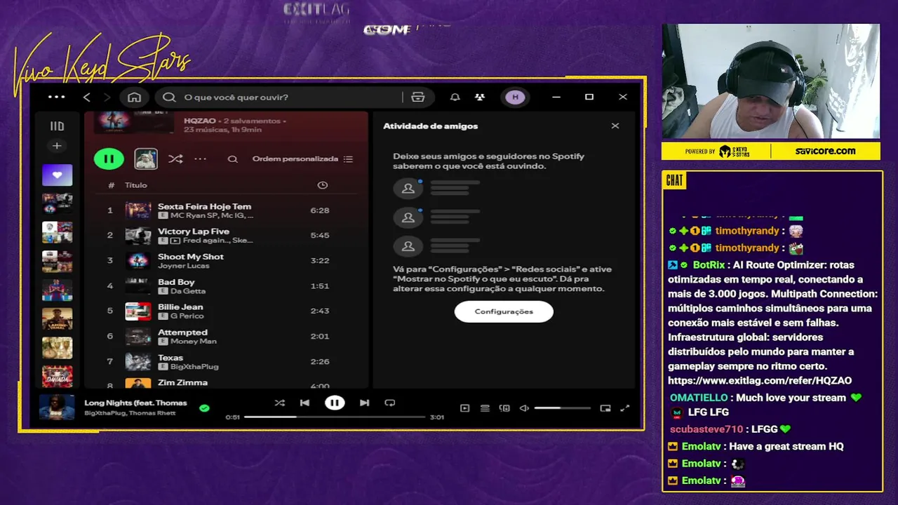
Task: Click the 'Configurações' button
Action: [x=504, y=311]
